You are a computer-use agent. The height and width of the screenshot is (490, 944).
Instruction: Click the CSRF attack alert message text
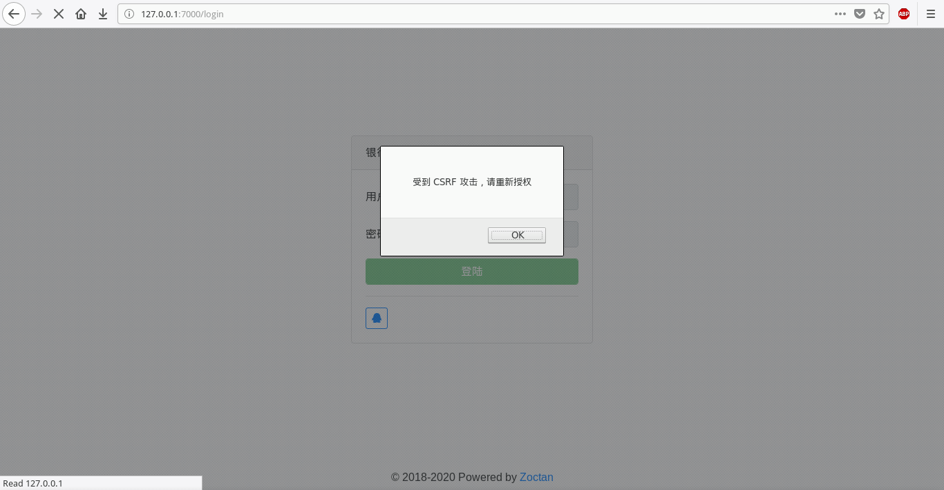coord(472,182)
